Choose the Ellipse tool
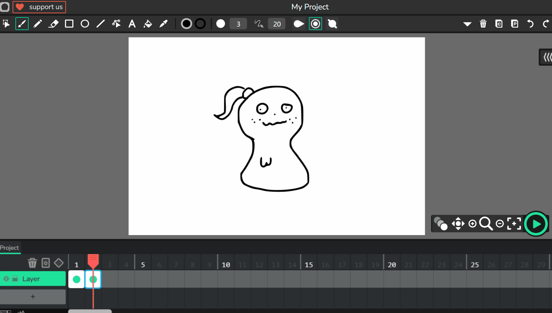Screen dimensions: 552x313 (x=85, y=24)
